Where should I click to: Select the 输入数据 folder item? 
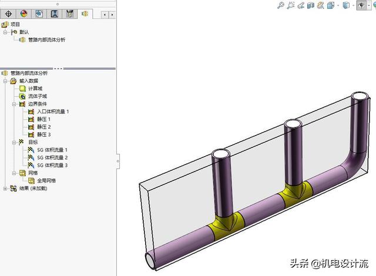pyautogui.click(x=29, y=80)
